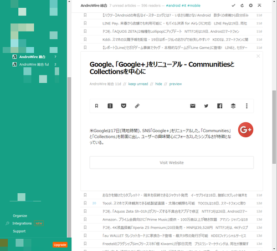
Task: Mark all articles as read checkmark
Action: [233, 6]
